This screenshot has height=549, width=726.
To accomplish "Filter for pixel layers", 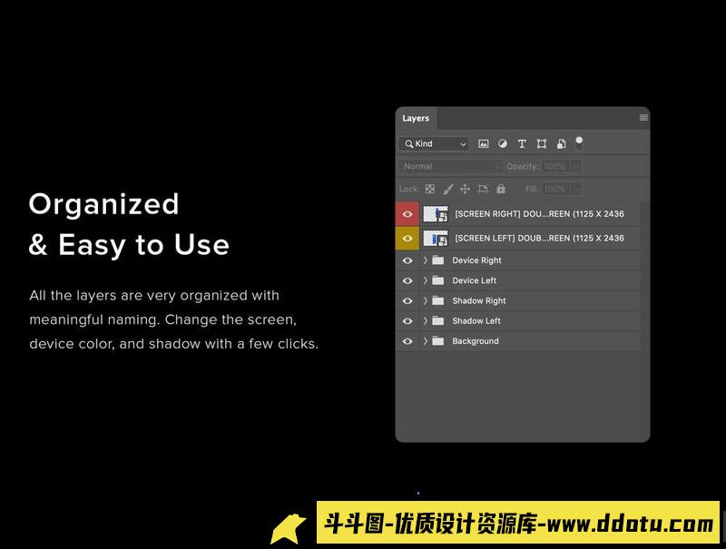I will [x=483, y=143].
